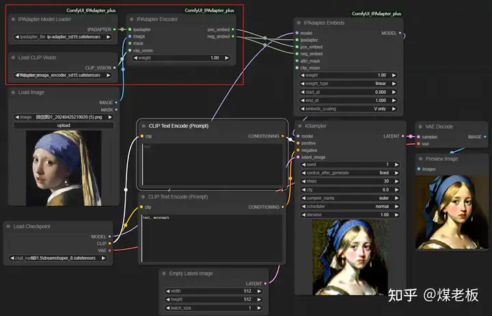Screen dimensions: 492x316
Task: Click the KSampler LATENT output socket
Action: (403, 136)
